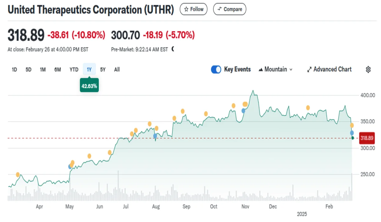Toggle the Key Events switch off
381x222 pixels.
(216, 69)
